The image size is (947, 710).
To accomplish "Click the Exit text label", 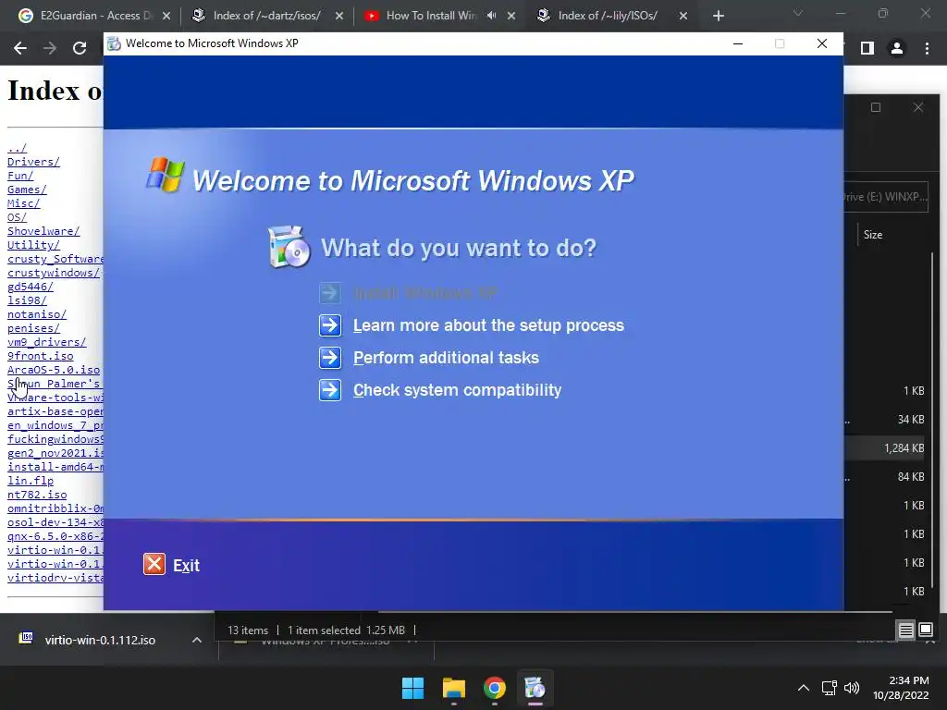I will pos(186,566).
